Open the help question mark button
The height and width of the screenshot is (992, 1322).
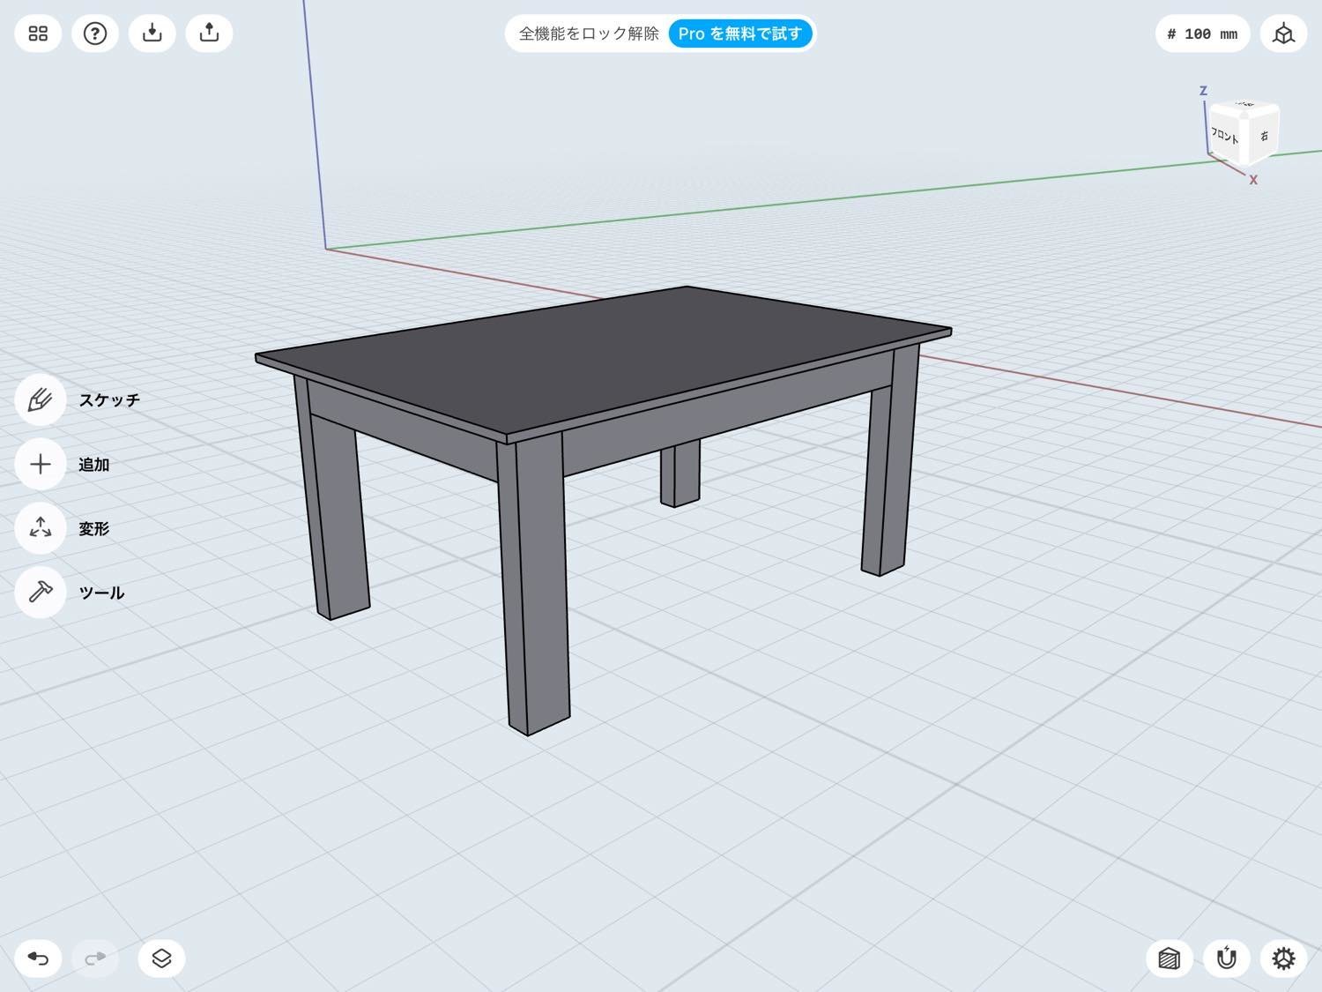[95, 34]
